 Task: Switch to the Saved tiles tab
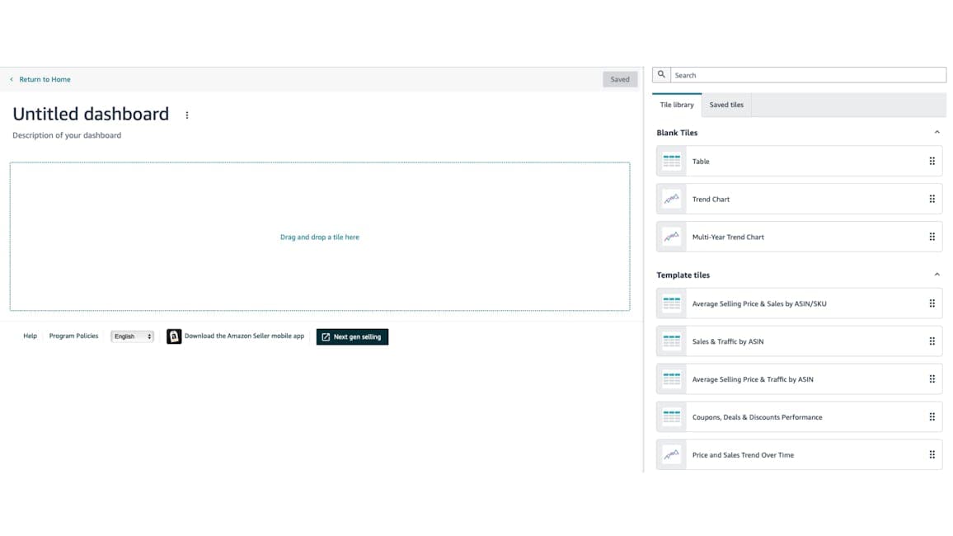tap(726, 105)
